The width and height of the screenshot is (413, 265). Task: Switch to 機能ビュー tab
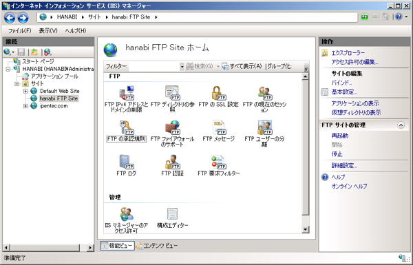click(x=117, y=246)
